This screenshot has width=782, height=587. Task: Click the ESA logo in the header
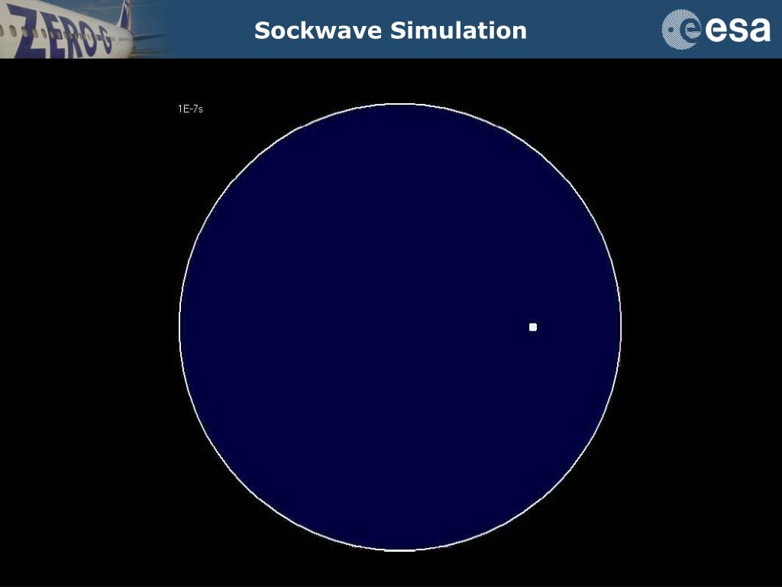[x=716, y=30]
